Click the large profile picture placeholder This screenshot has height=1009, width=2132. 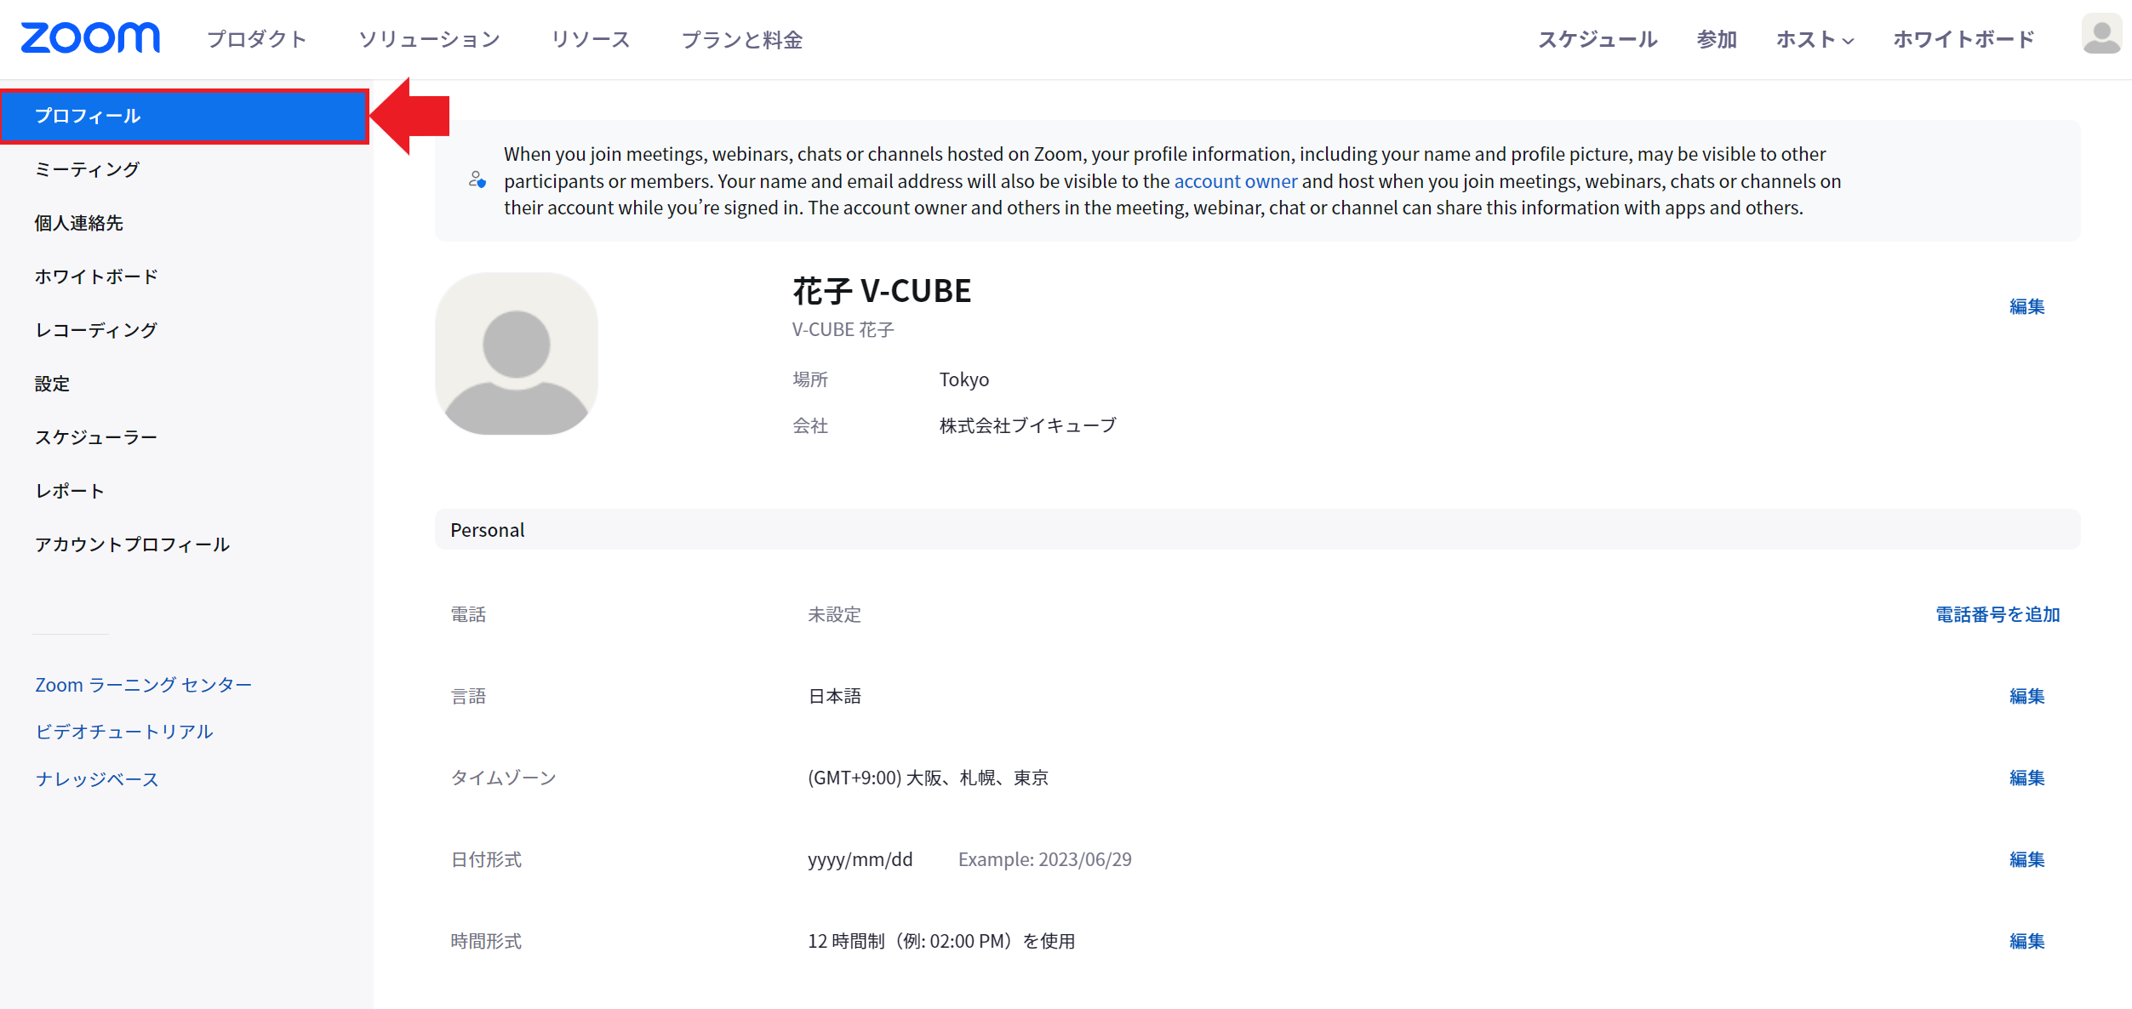coord(517,354)
